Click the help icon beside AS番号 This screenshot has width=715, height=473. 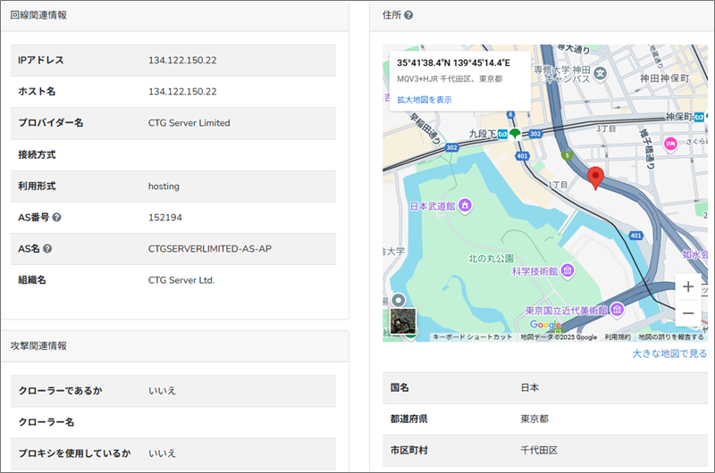tap(56, 218)
